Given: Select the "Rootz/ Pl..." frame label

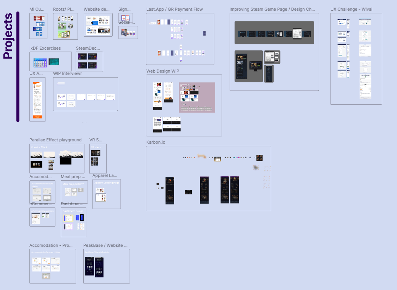Looking at the screenshot, I should [64, 9].
